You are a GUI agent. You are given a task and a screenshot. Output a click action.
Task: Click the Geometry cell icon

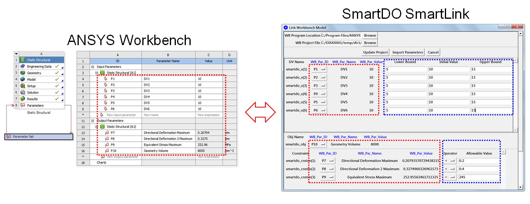(23, 73)
